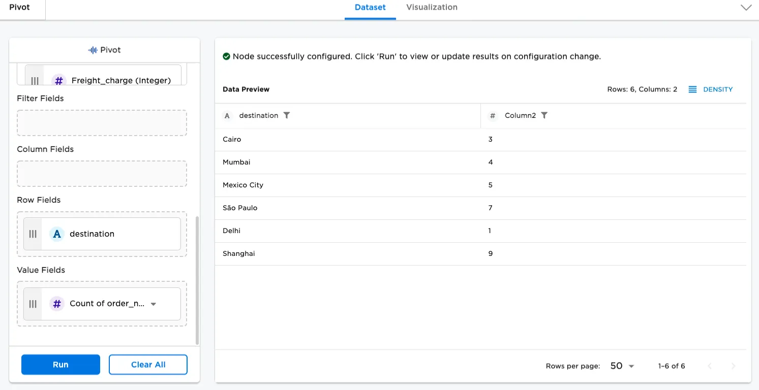Switch to the Visualization tab
The width and height of the screenshot is (759, 390).
tap(431, 7)
